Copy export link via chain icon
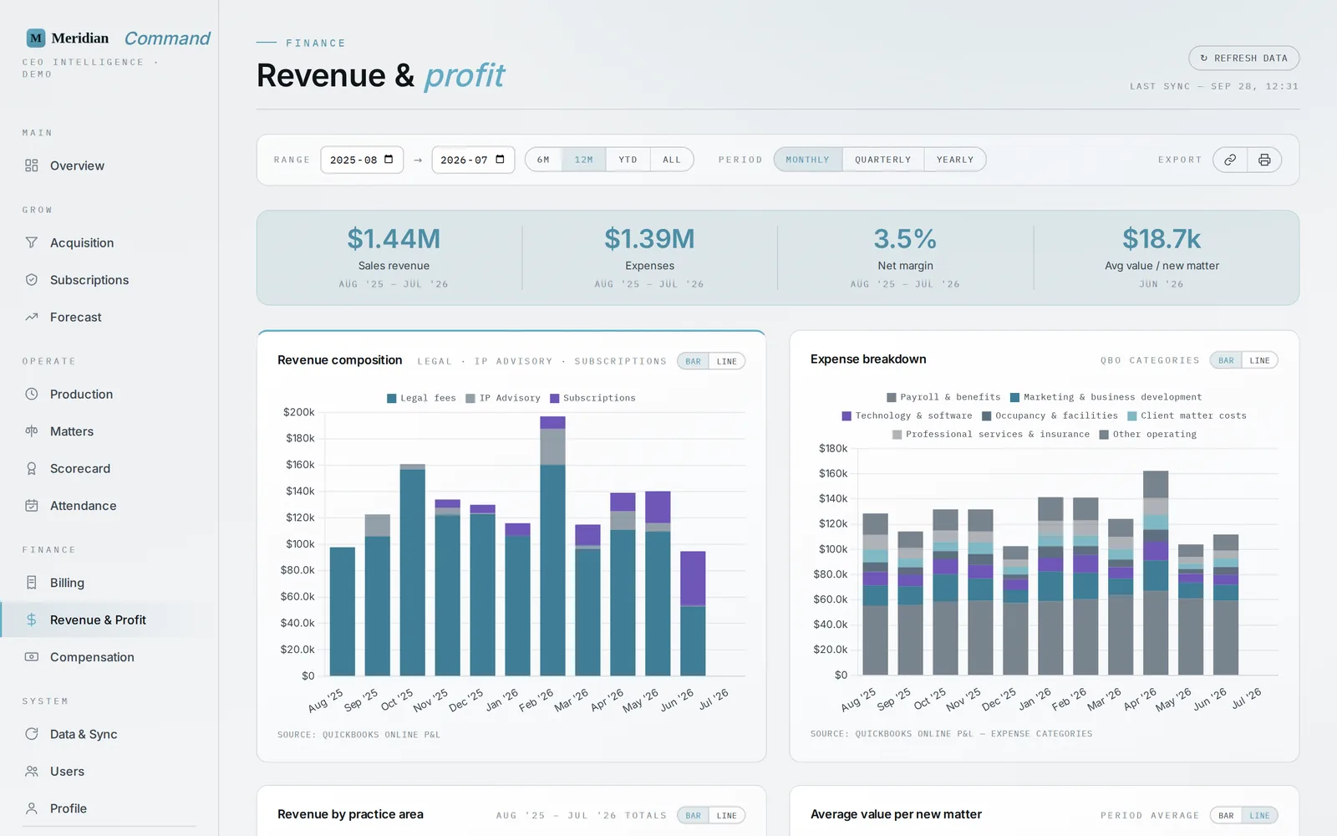 click(x=1230, y=160)
